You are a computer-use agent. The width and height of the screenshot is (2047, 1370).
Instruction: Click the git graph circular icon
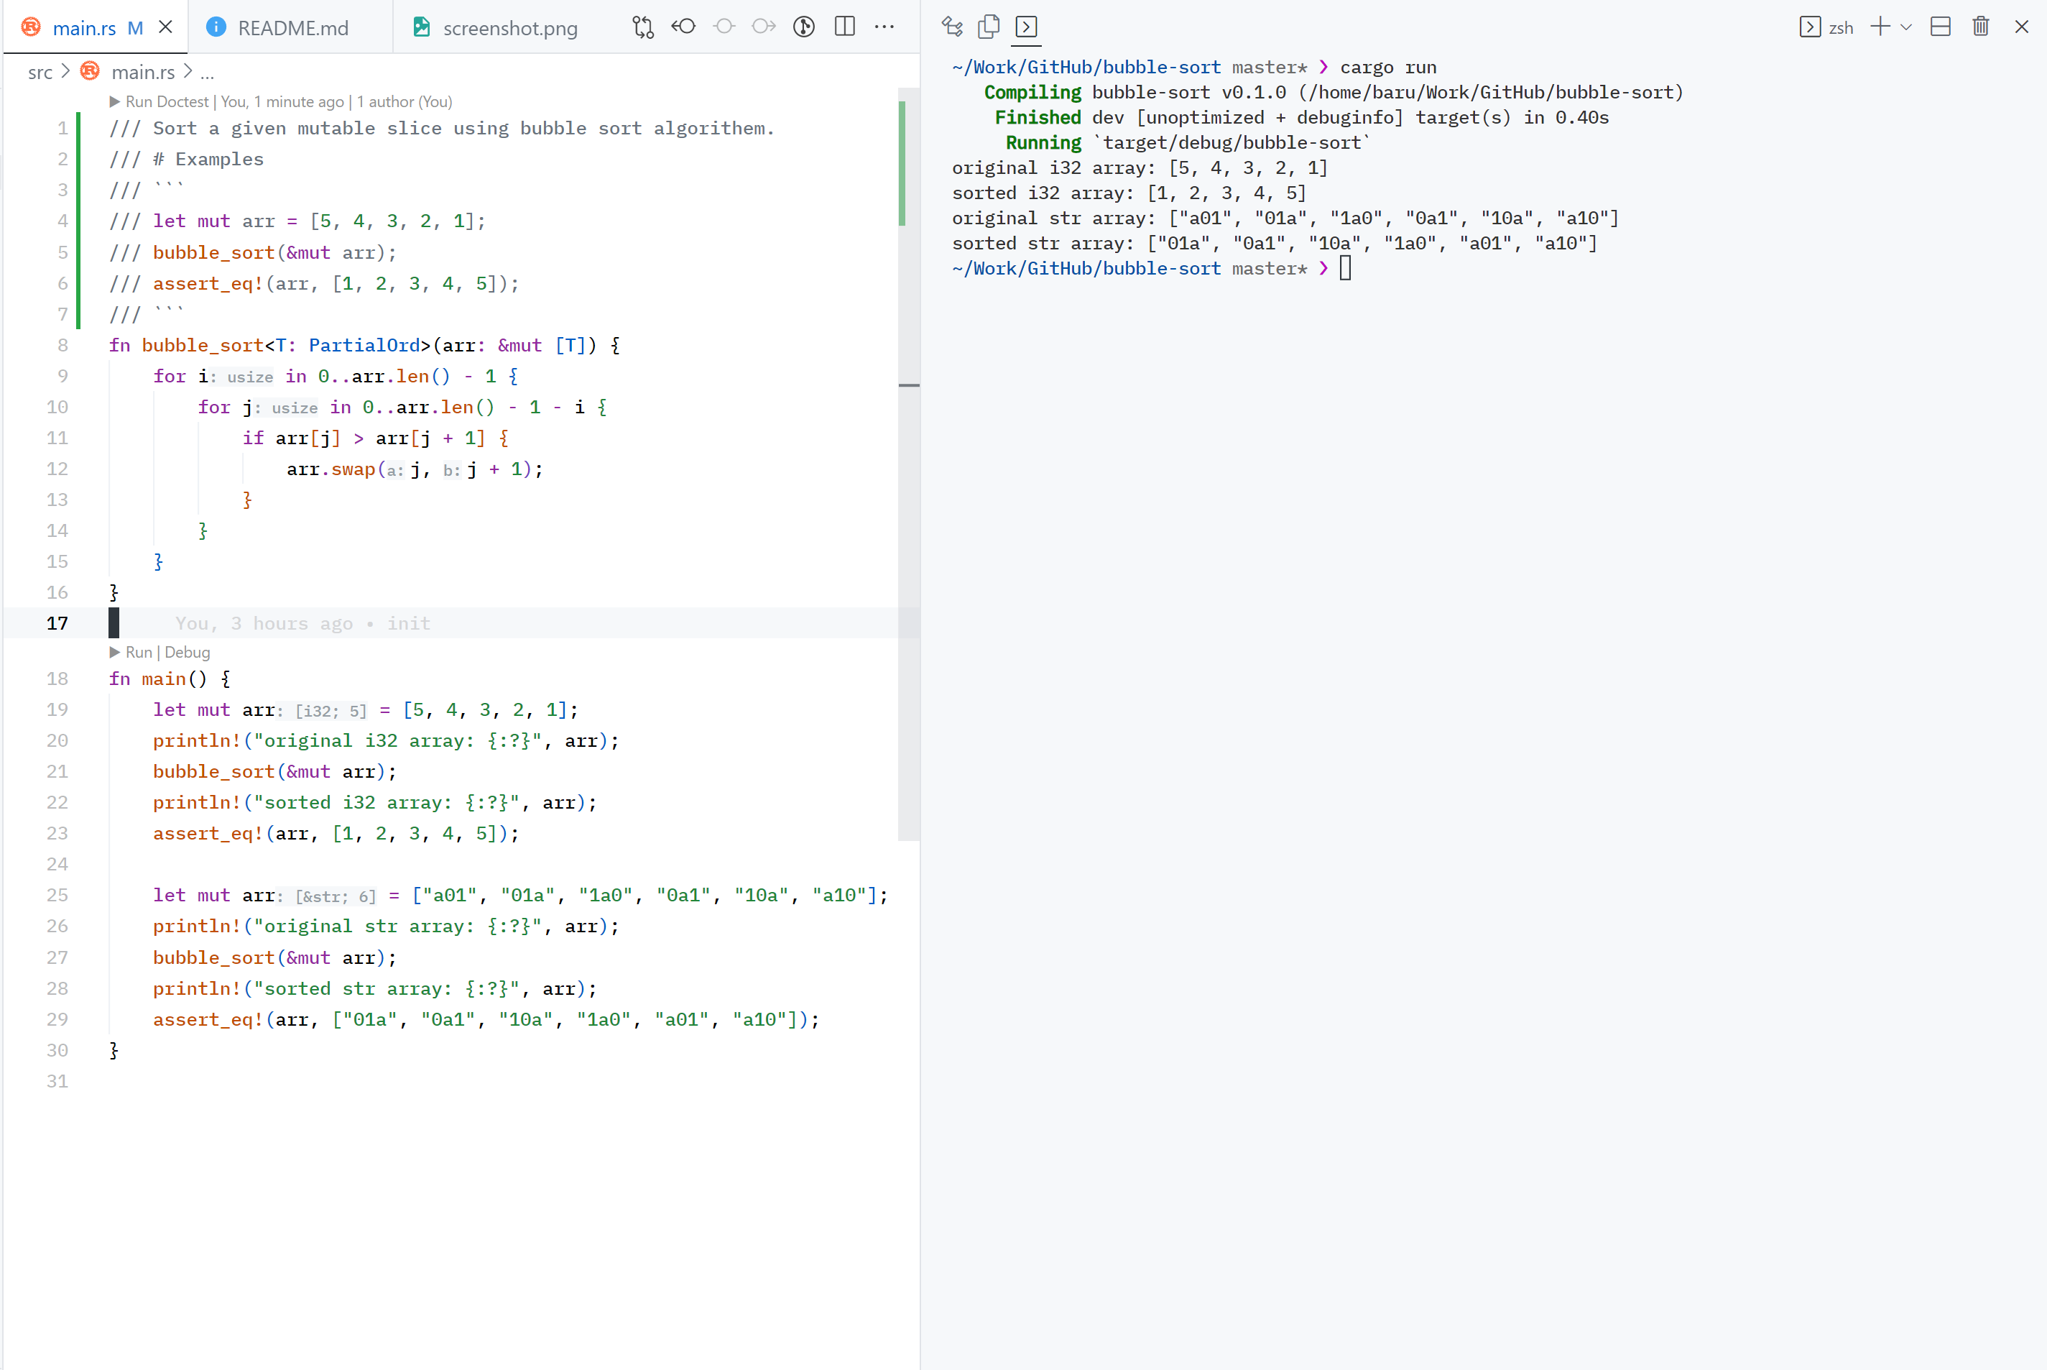coord(803,27)
